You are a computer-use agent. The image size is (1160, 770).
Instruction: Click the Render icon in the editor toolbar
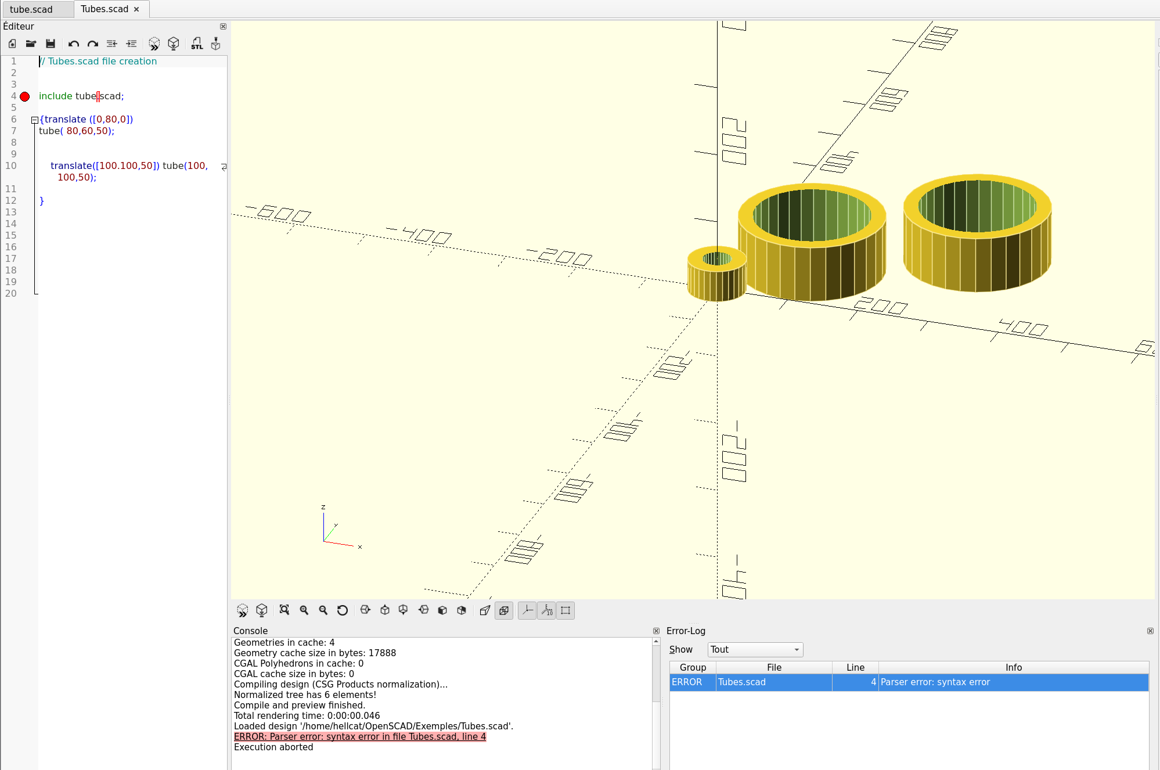(x=173, y=44)
